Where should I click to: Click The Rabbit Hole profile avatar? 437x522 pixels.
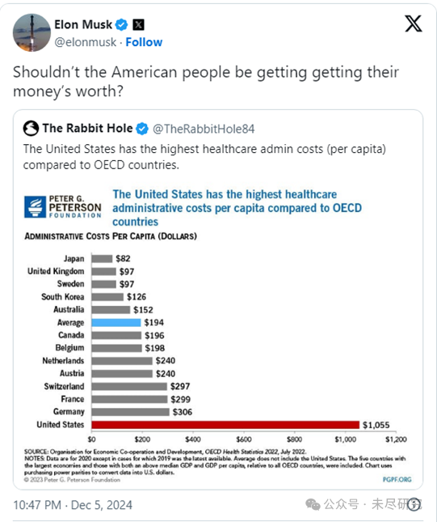point(31,128)
